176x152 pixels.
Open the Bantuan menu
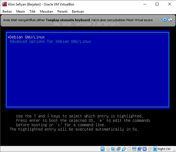pyautogui.click(x=78, y=12)
